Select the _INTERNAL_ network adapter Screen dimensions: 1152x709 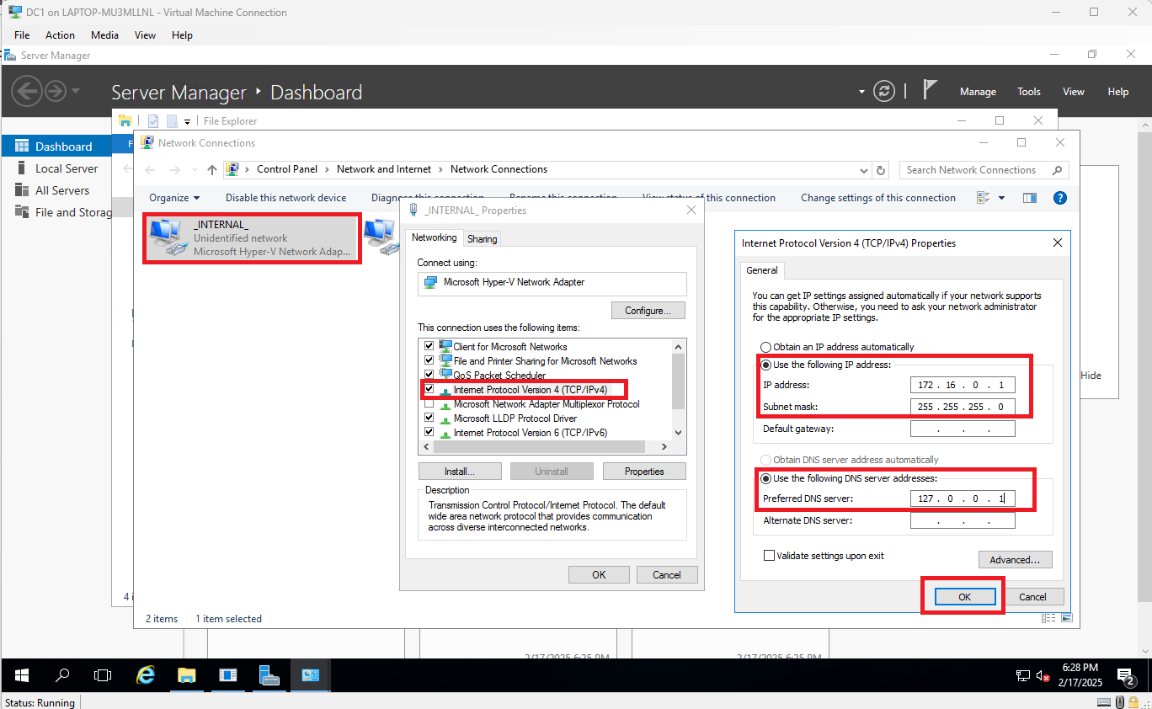point(253,238)
